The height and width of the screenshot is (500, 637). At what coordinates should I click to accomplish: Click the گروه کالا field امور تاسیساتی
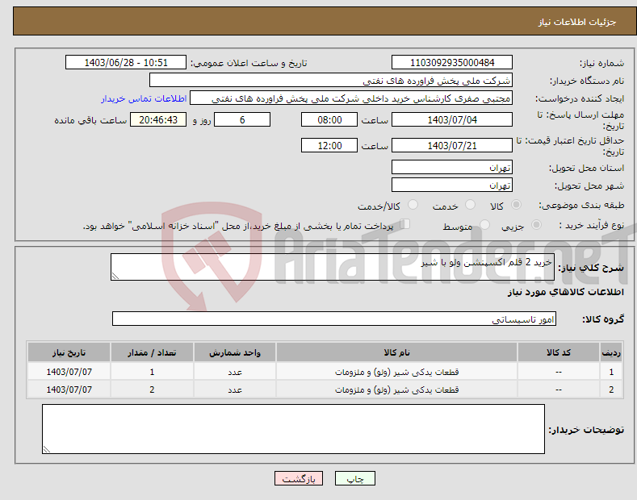[x=334, y=319]
